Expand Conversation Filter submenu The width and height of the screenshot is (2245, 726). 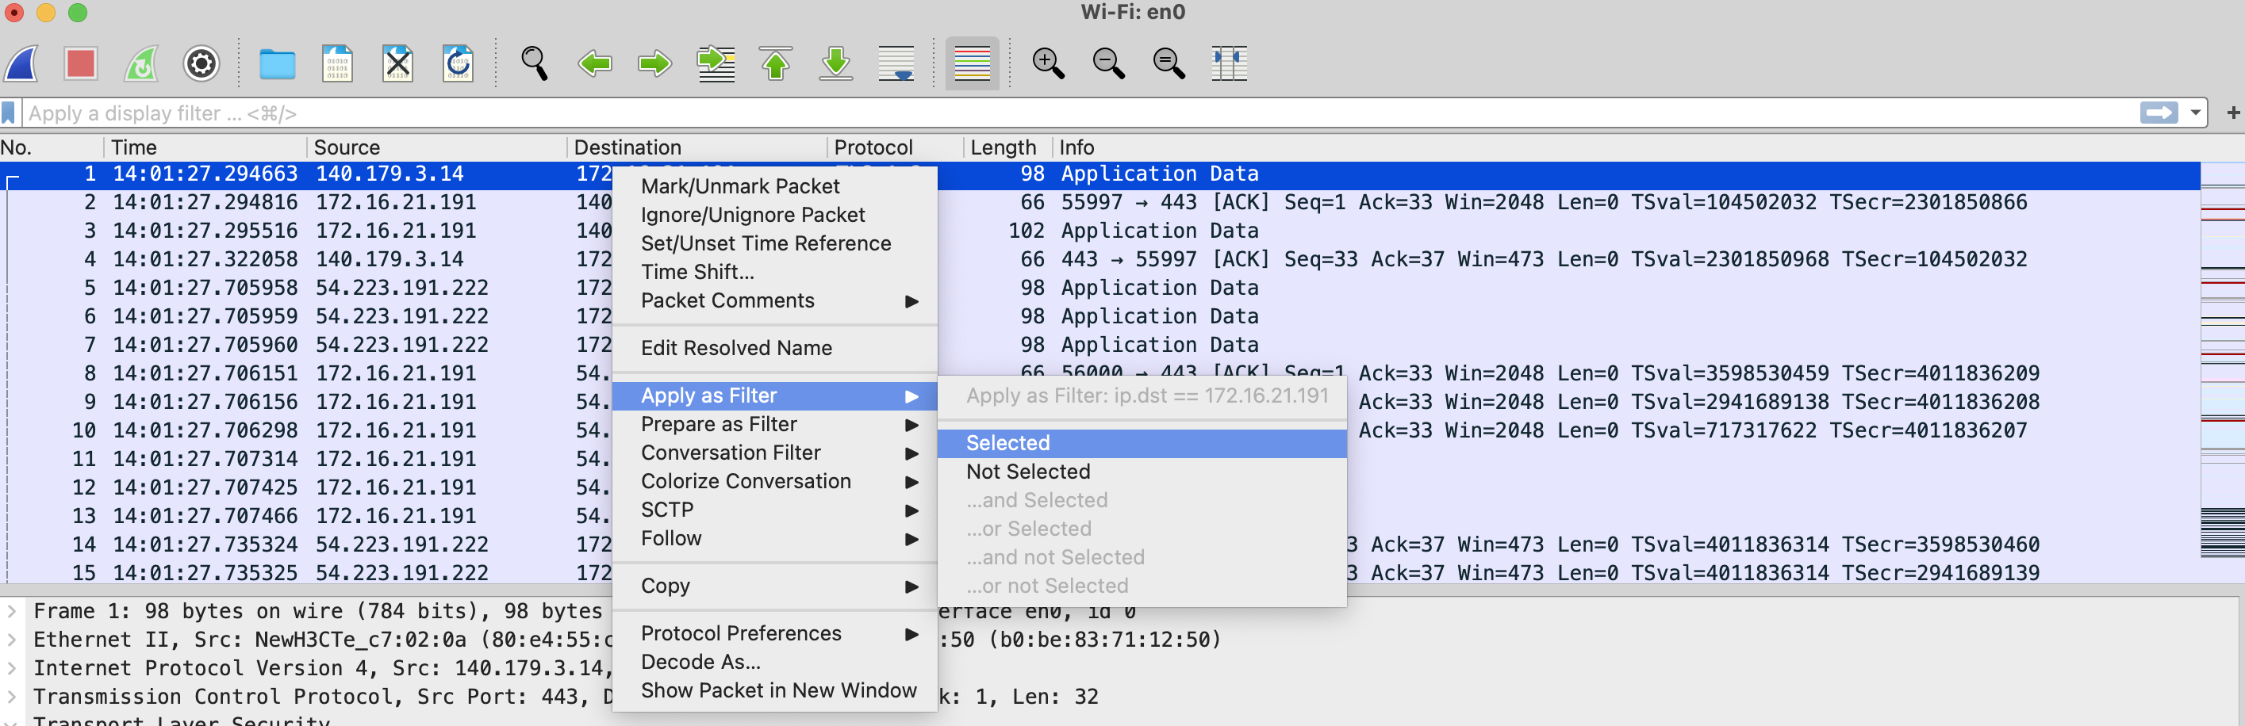coord(775,453)
